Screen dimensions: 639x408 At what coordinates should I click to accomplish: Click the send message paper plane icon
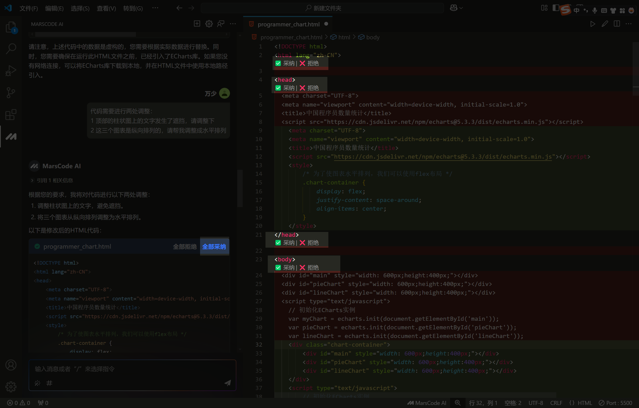(x=227, y=383)
